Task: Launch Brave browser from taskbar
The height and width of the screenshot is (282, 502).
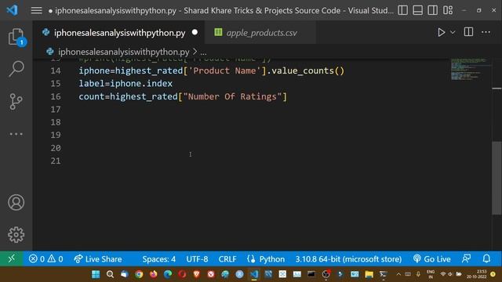Action: click(197, 274)
